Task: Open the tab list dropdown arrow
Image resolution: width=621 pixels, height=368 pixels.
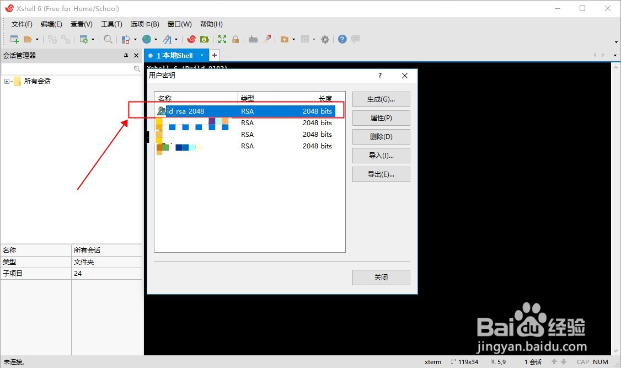Action: [x=615, y=55]
